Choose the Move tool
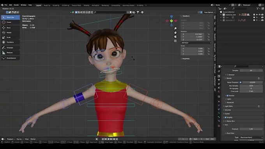The image size is (265, 149). point(10,28)
